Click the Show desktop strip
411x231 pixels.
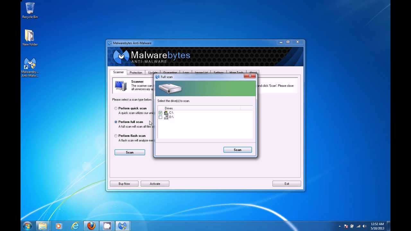click(389, 226)
